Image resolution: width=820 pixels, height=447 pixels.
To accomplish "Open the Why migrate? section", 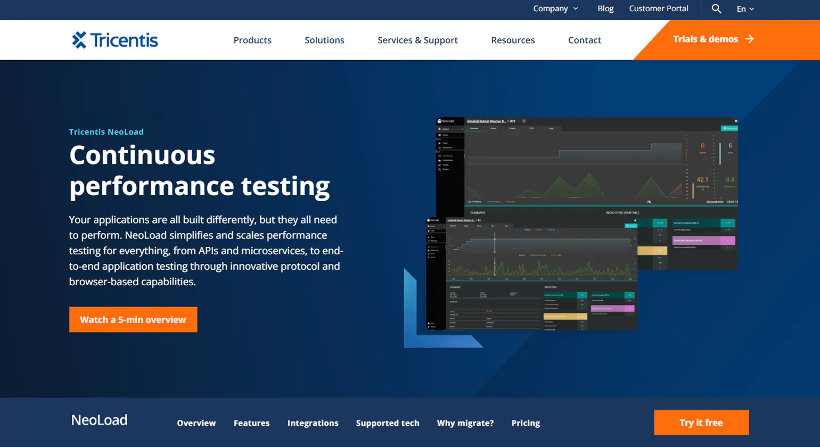I will coord(465,423).
